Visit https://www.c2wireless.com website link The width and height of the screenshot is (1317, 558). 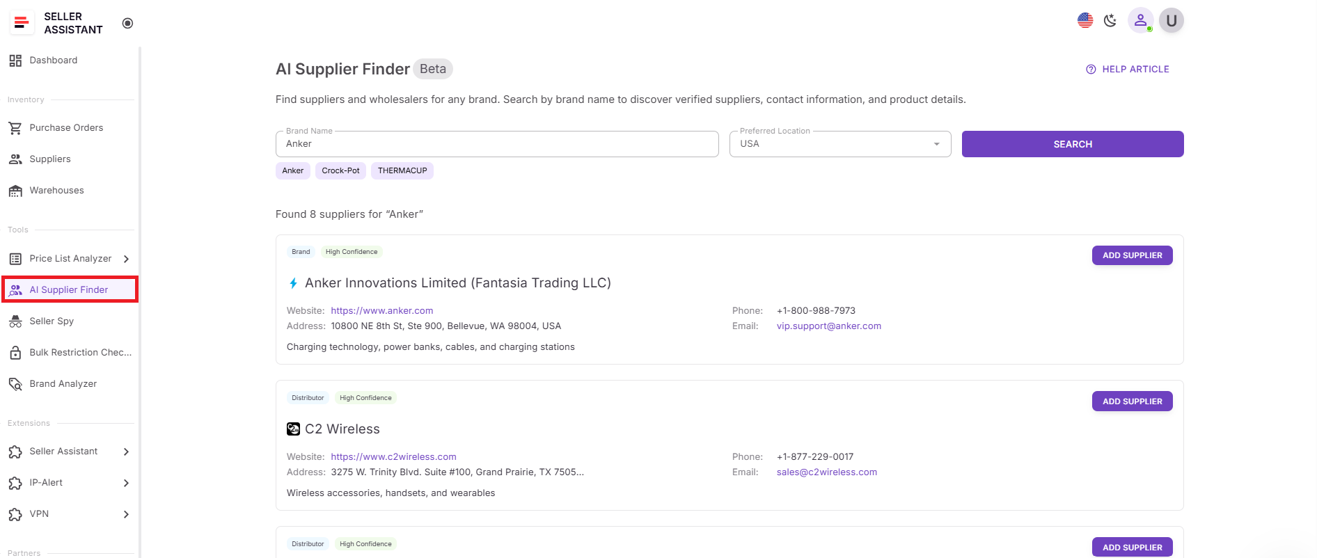tap(394, 457)
